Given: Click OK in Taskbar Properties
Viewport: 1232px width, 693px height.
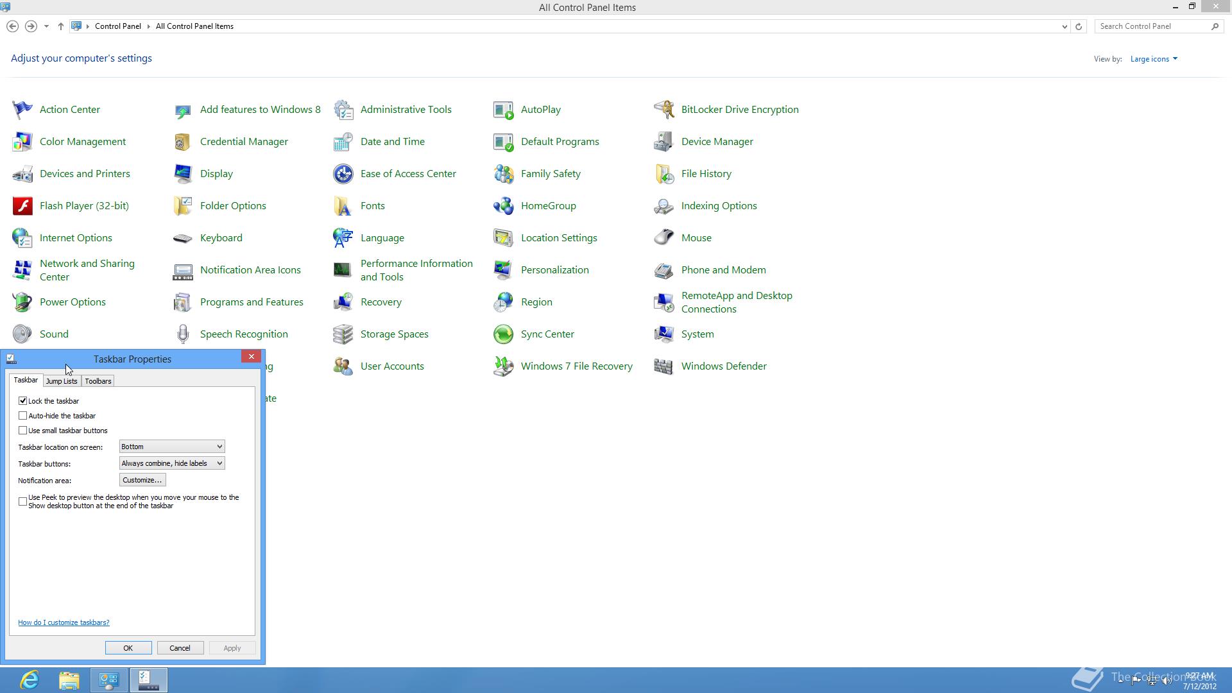Looking at the screenshot, I should click(x=128, y=648).
